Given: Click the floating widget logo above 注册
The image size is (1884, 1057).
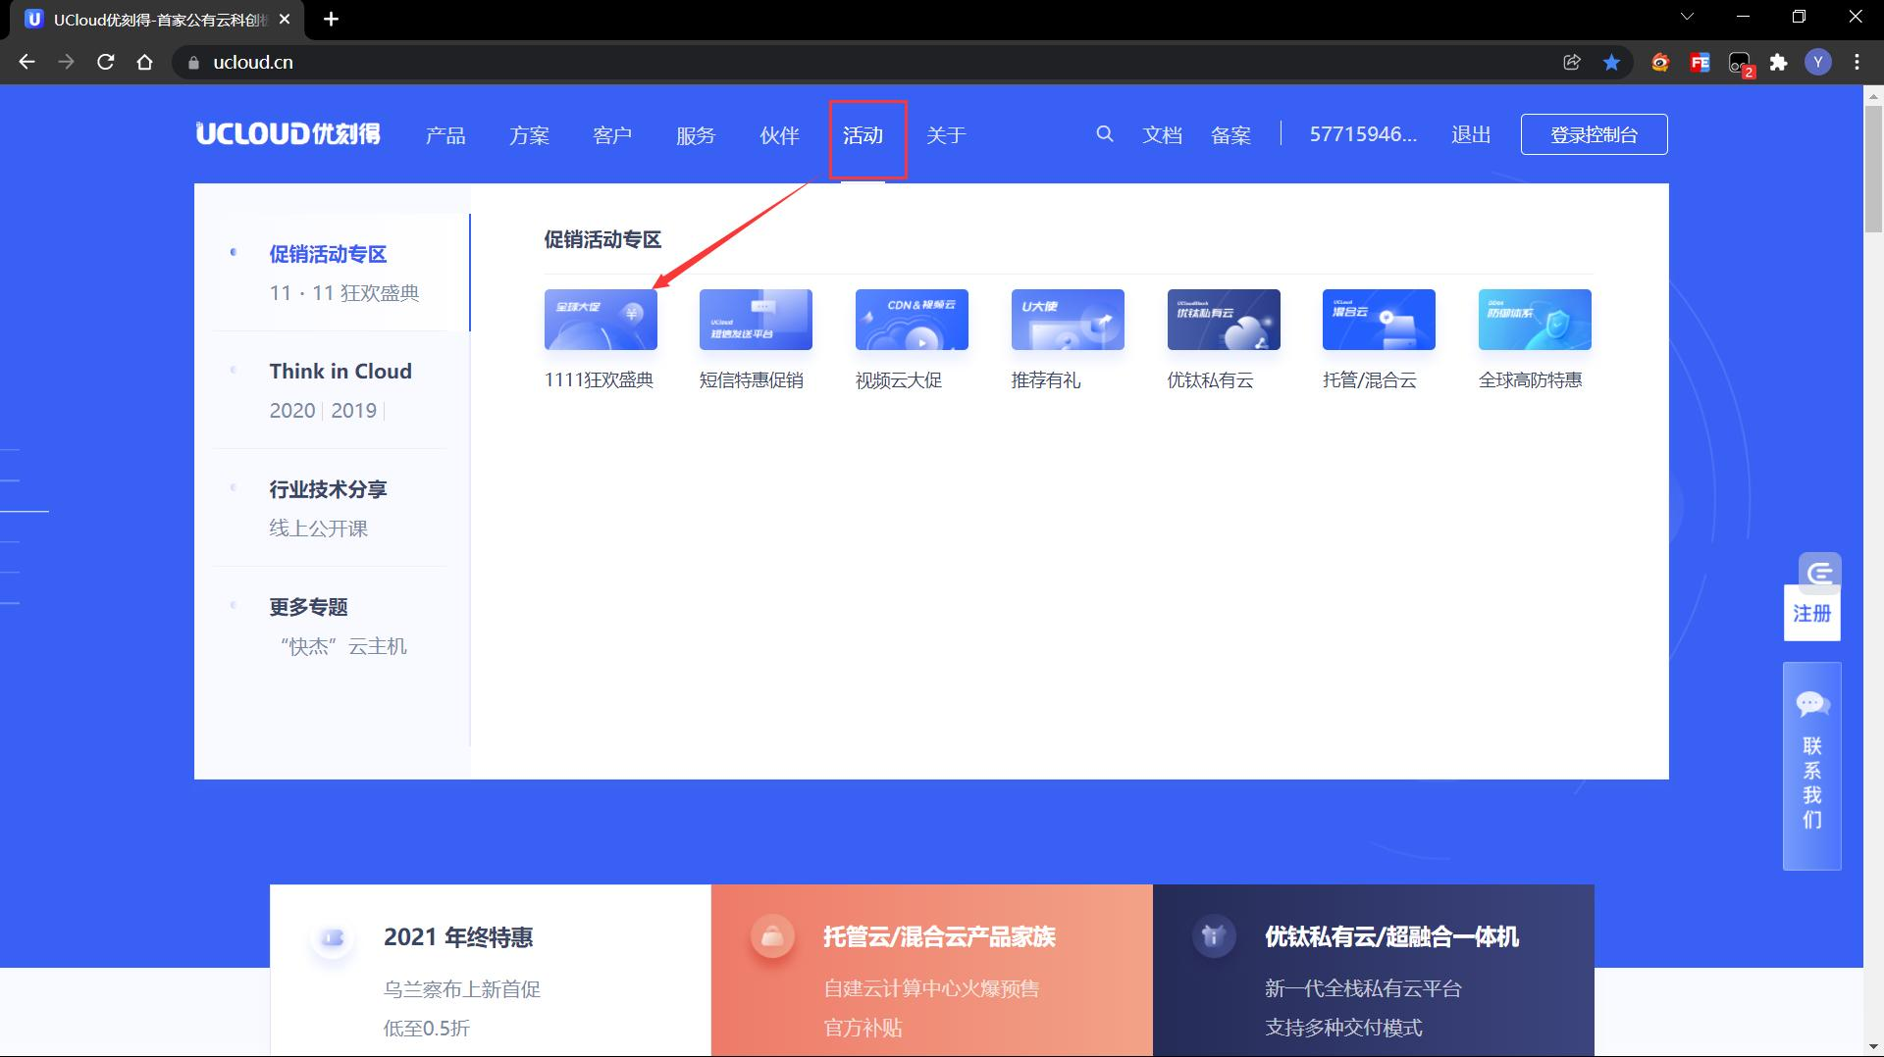Looking at the screenshot, I should coord(1819,571).
